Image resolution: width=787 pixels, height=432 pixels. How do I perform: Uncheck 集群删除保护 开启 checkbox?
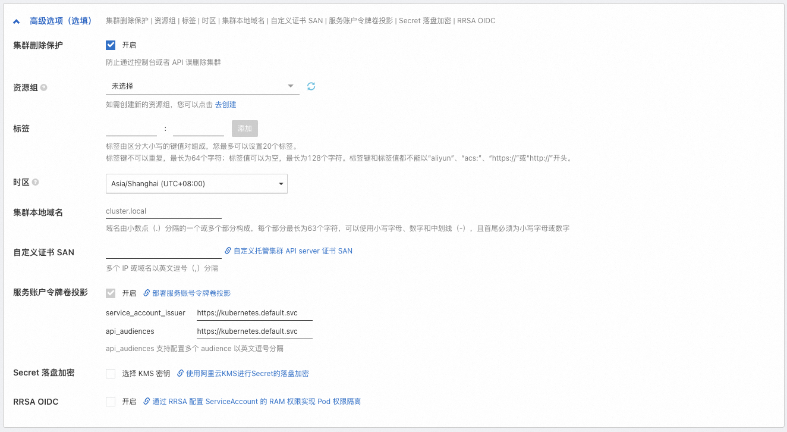click(x=111, y=45)
